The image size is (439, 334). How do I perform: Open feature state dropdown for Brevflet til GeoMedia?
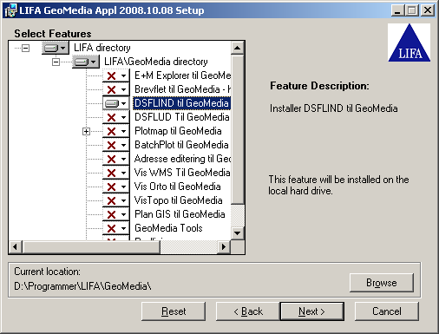(116, 89)
